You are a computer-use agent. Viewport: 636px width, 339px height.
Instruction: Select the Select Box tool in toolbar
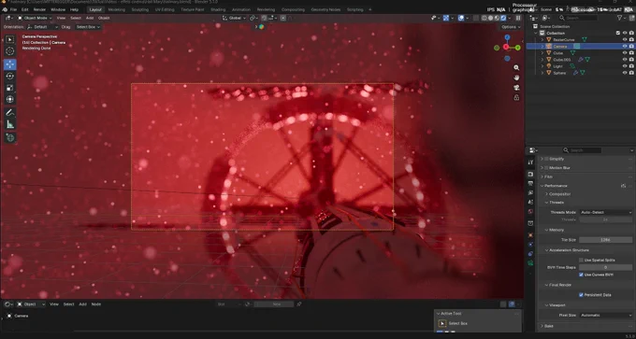tap(9, 39)
